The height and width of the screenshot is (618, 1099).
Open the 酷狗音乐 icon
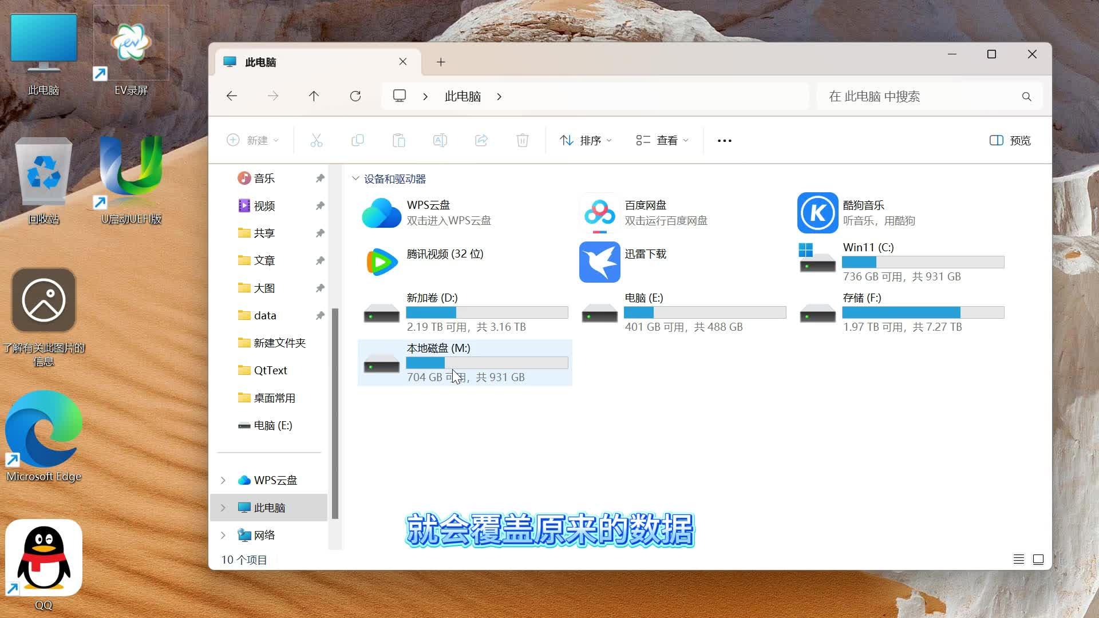(817, 213)
